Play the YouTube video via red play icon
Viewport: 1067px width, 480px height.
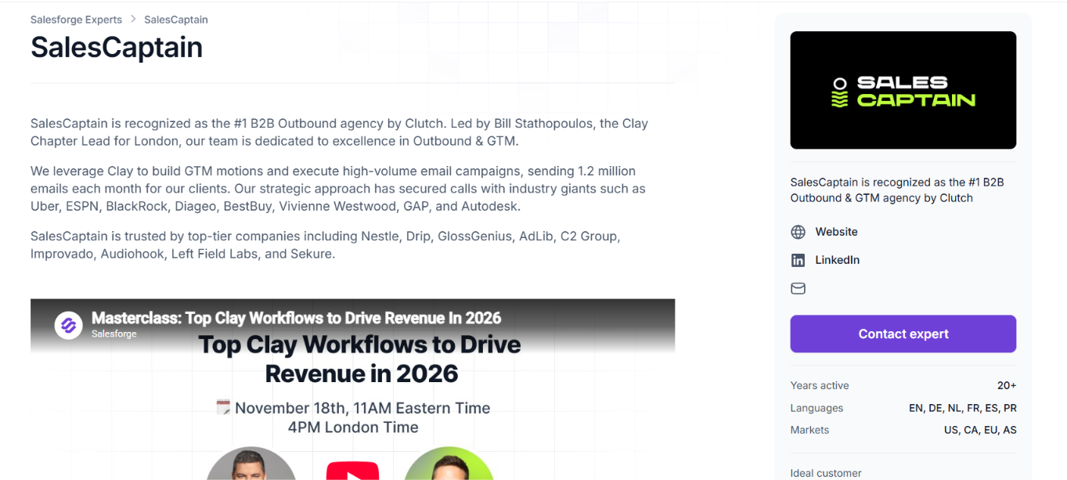(x=352, y=471)
